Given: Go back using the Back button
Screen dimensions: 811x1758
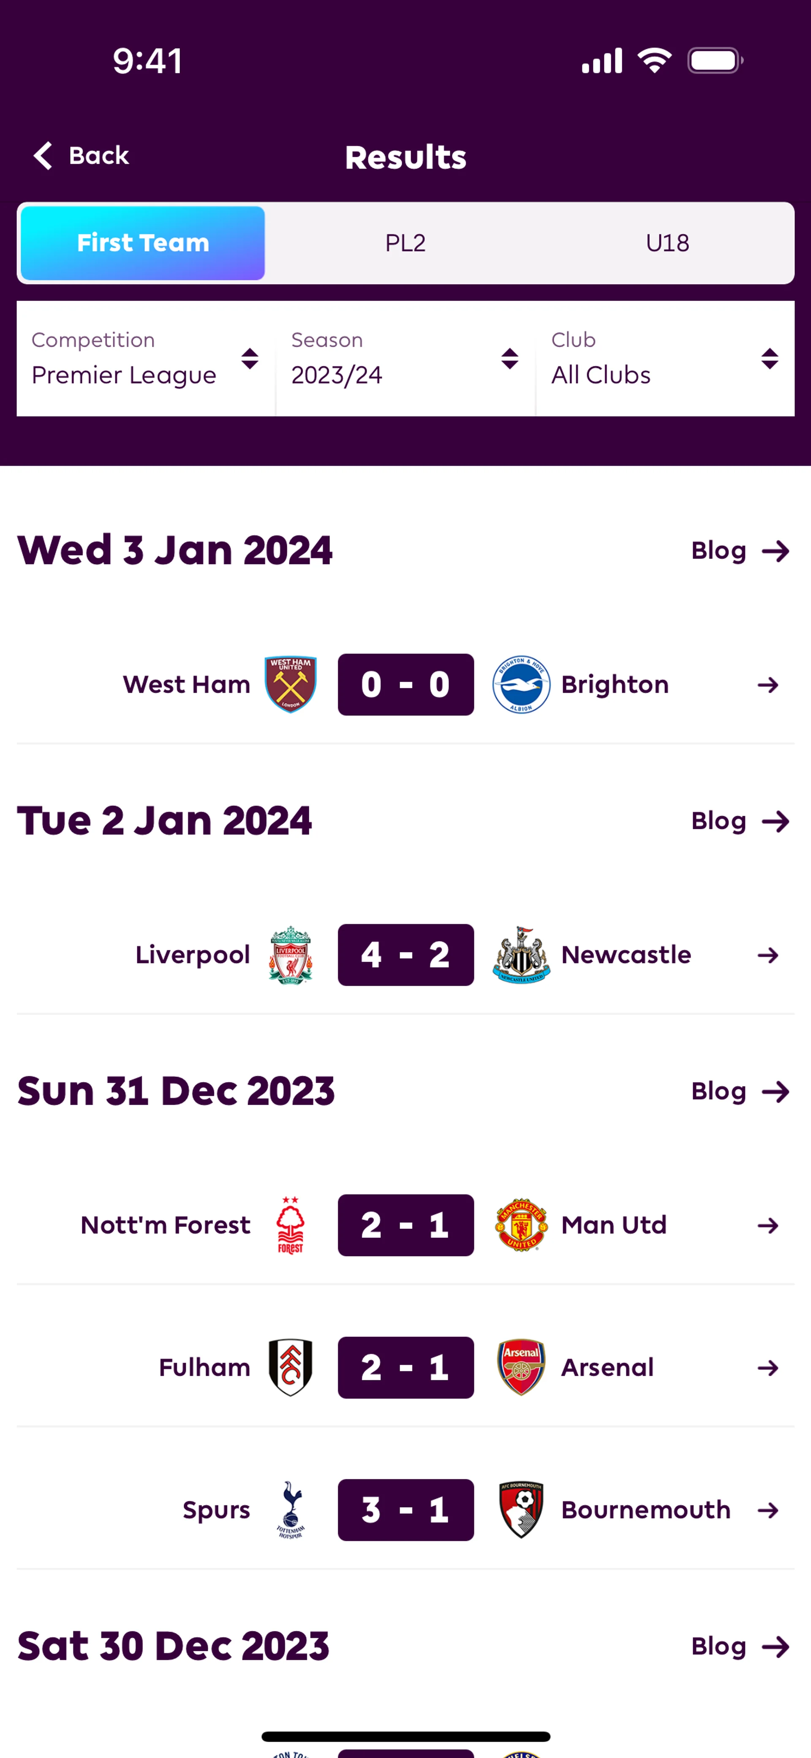Looking at the screenshot, I should (82, 155).
